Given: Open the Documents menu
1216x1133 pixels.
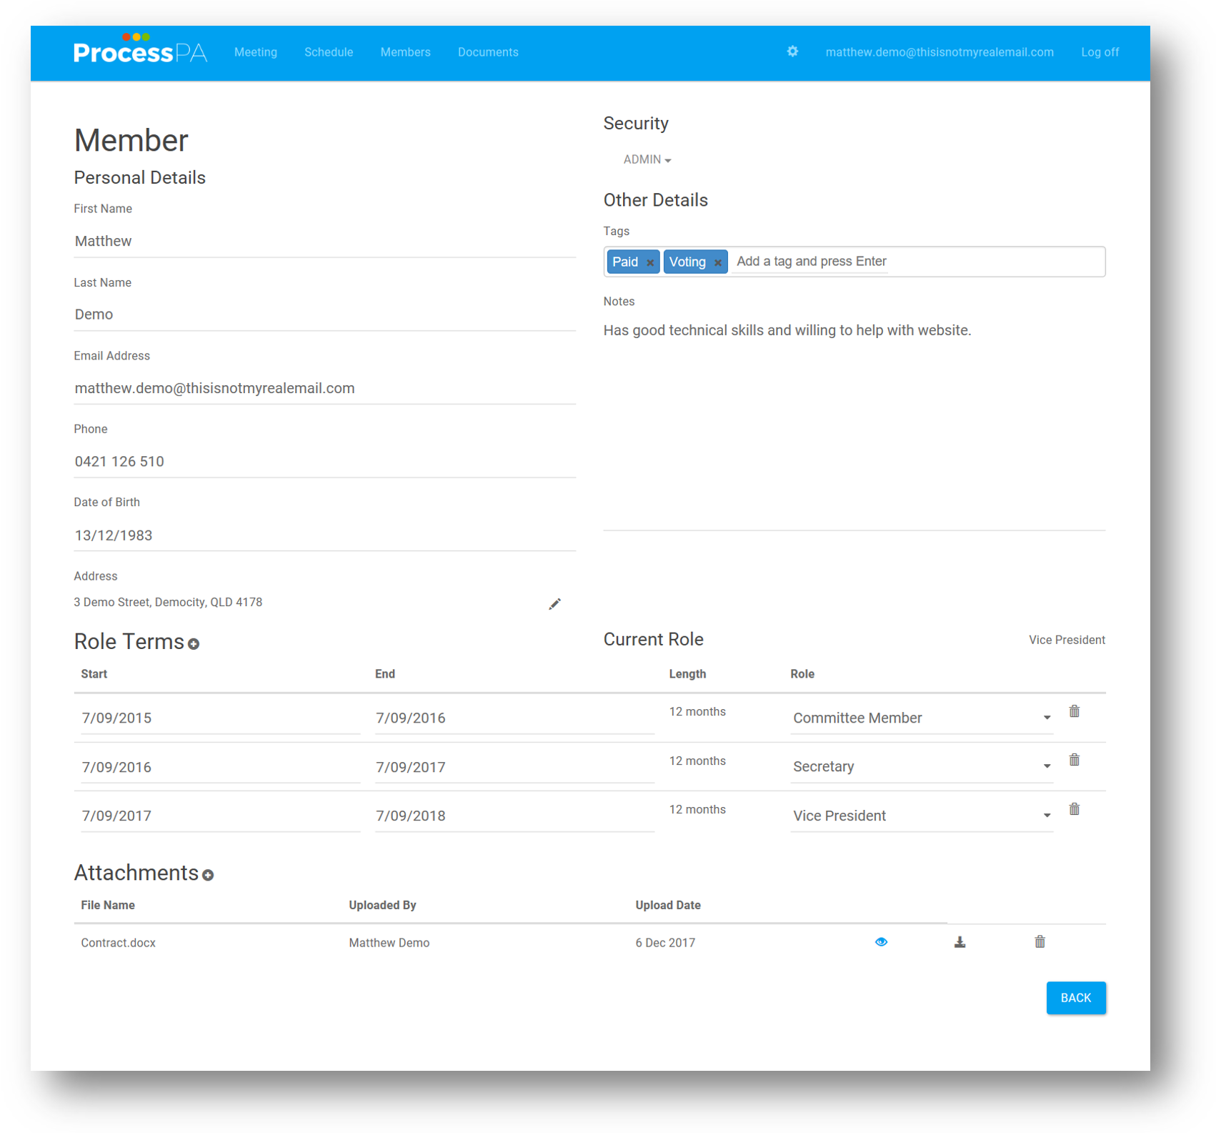Looking at the screenshot, I should tap(488, 52).
